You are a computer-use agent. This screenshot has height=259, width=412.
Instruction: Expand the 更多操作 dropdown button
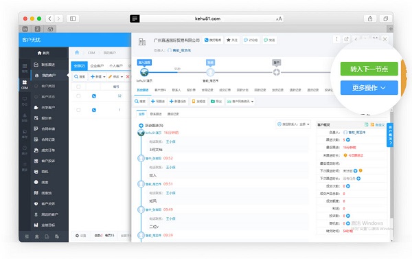(x=369, y=87)
